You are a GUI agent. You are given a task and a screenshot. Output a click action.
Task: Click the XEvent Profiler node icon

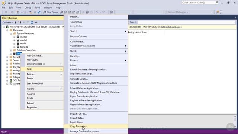click(11, 83)
